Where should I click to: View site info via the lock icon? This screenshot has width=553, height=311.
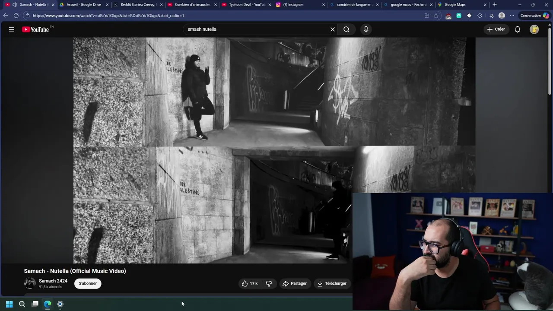tap(28, 16)
